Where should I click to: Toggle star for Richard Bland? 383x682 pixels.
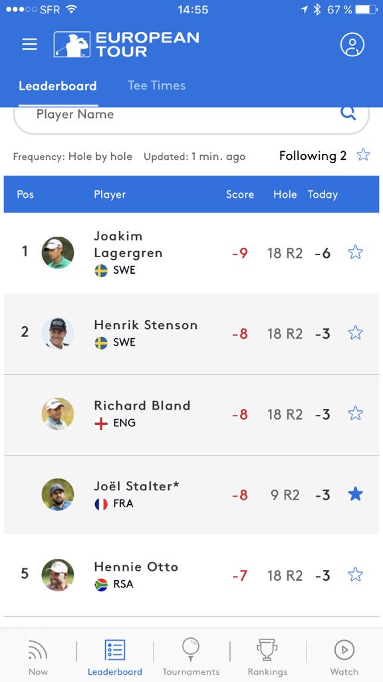click(355, 413)
